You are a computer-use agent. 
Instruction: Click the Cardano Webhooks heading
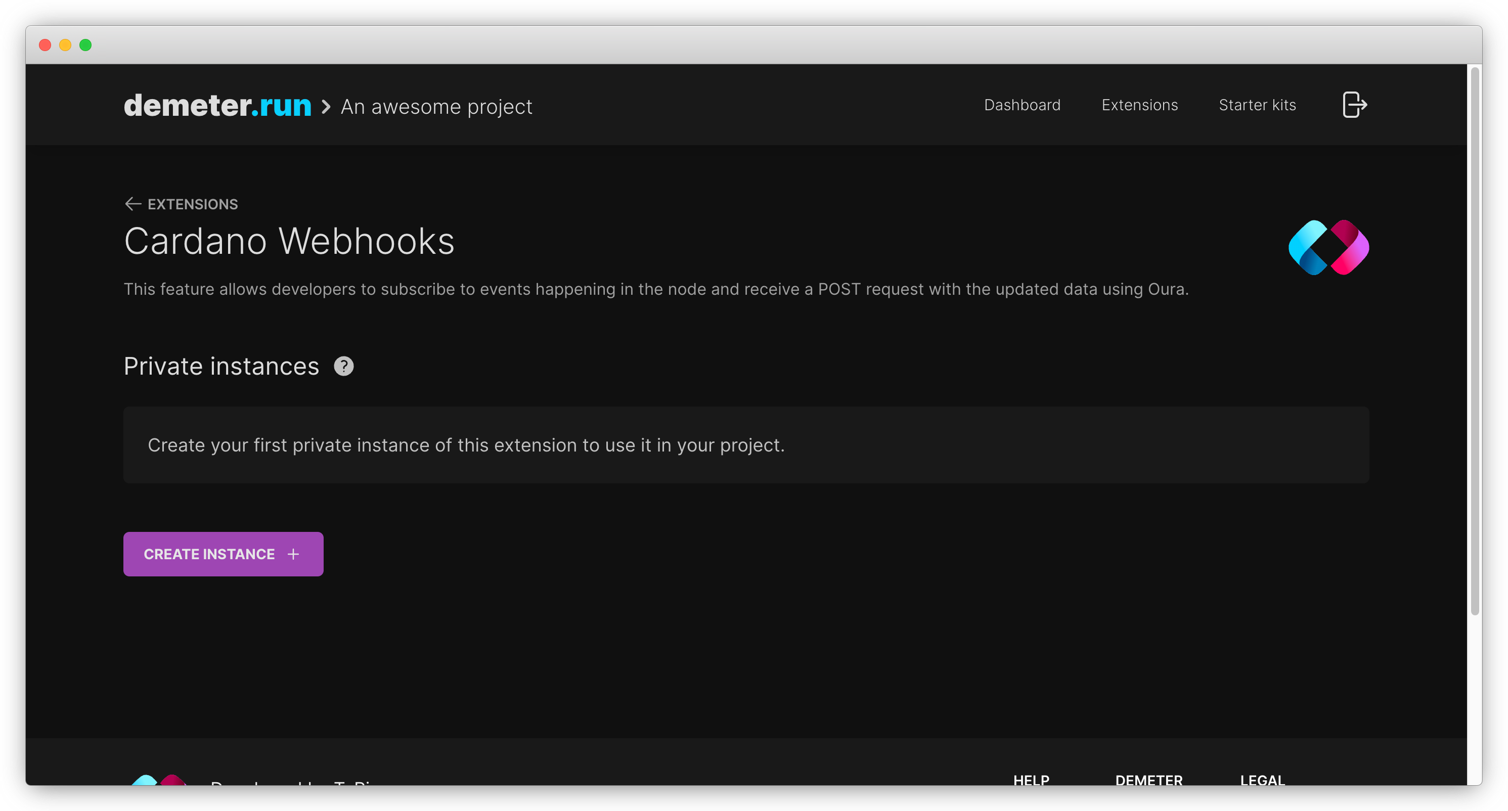coord(289,241)
